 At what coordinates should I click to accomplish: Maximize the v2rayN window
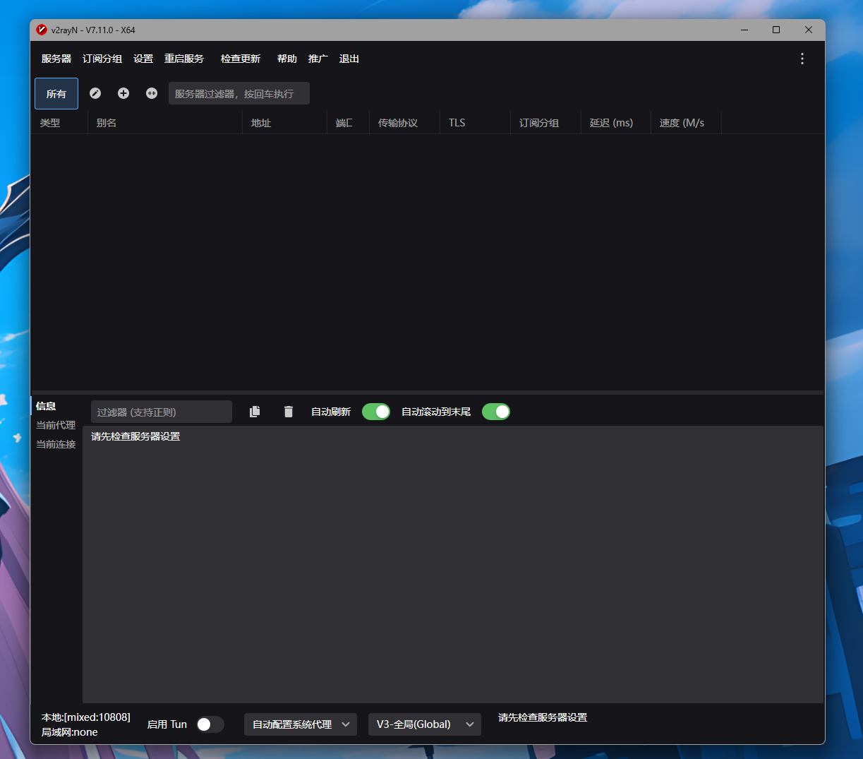[x=776, y=30]
